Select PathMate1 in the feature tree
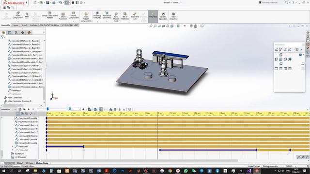This screenshot has width=310, height=174. pos(16,90)
